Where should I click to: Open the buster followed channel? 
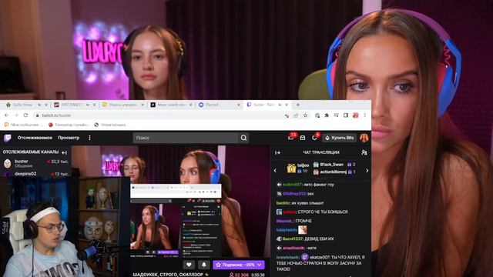[35, 163]
